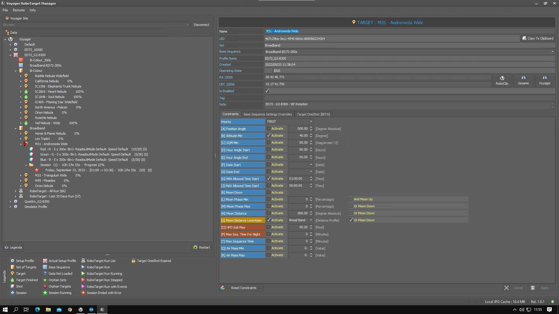This screenshot has height=314, width=559.
Task: Open the Remote menu
Action: click(19, 10)
